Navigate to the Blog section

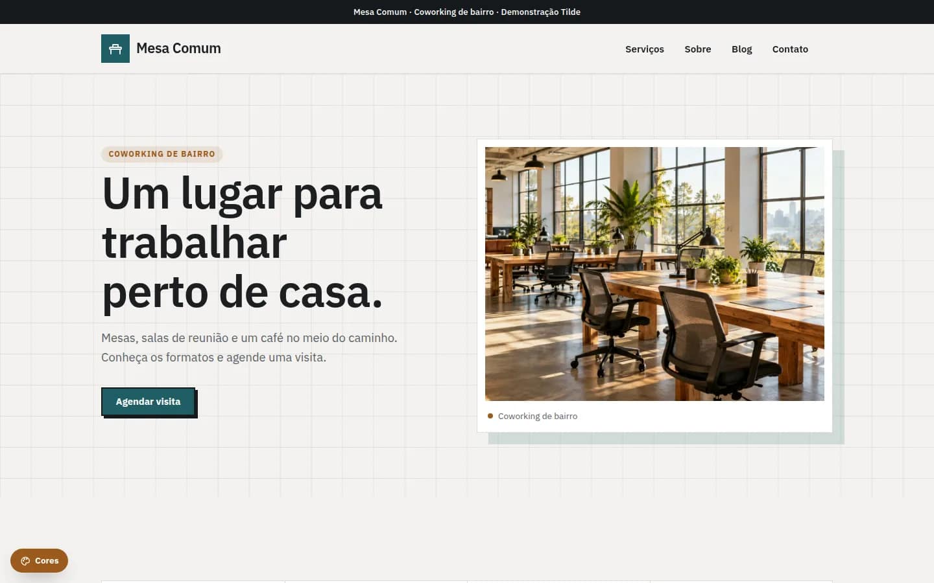tap(742, 49)
